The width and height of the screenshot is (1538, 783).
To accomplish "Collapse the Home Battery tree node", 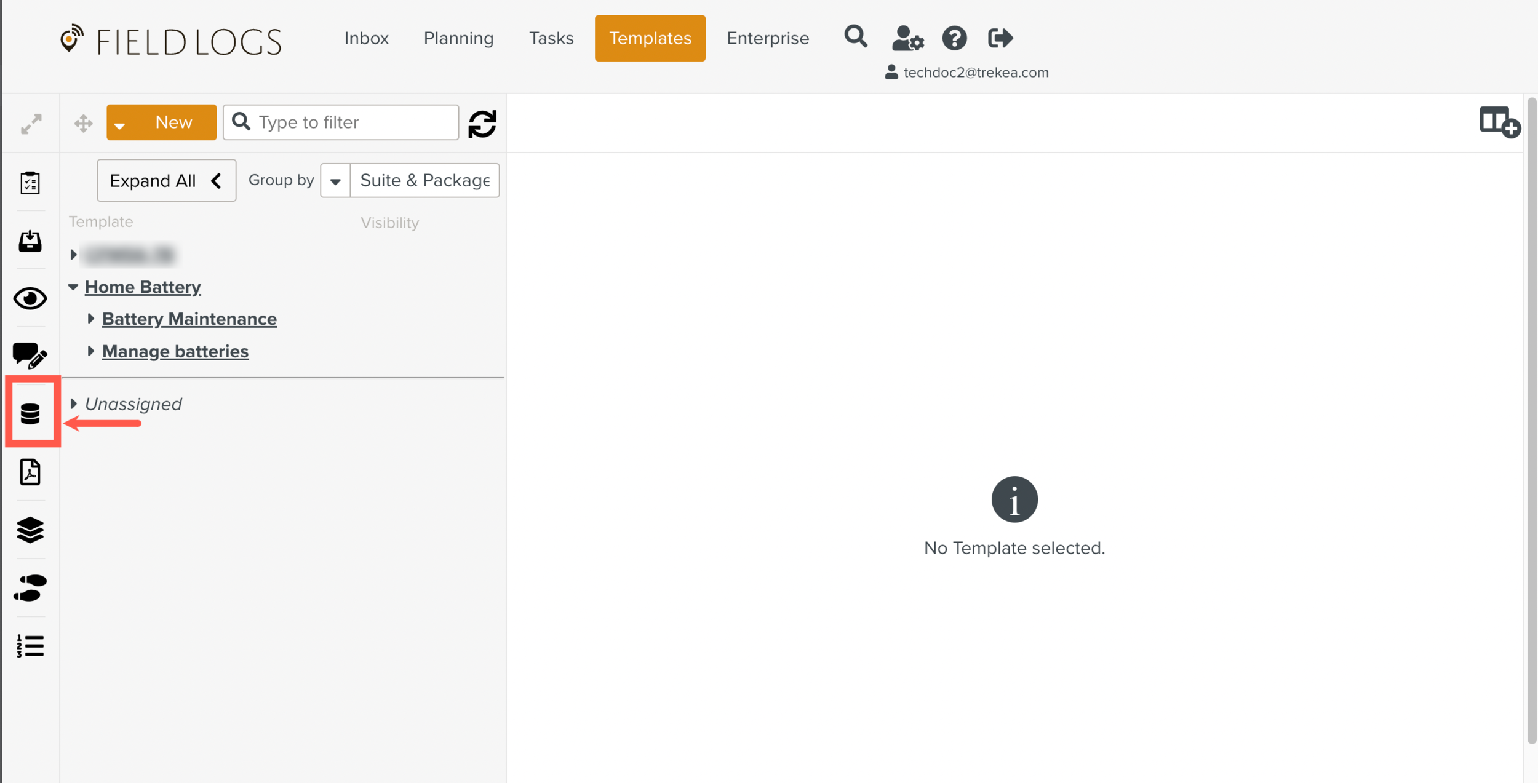I will (x=73, y=287).
